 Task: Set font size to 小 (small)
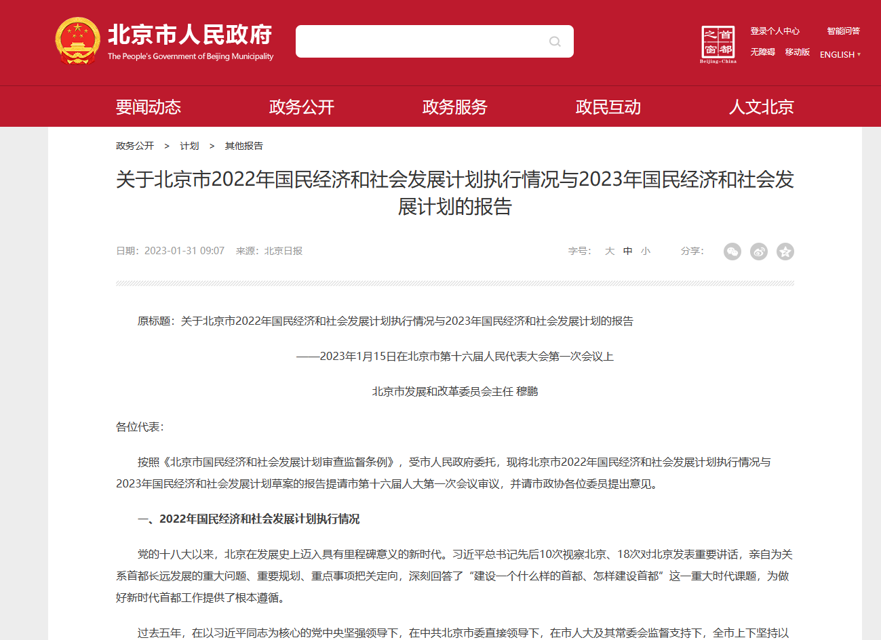tap(646, 251)
